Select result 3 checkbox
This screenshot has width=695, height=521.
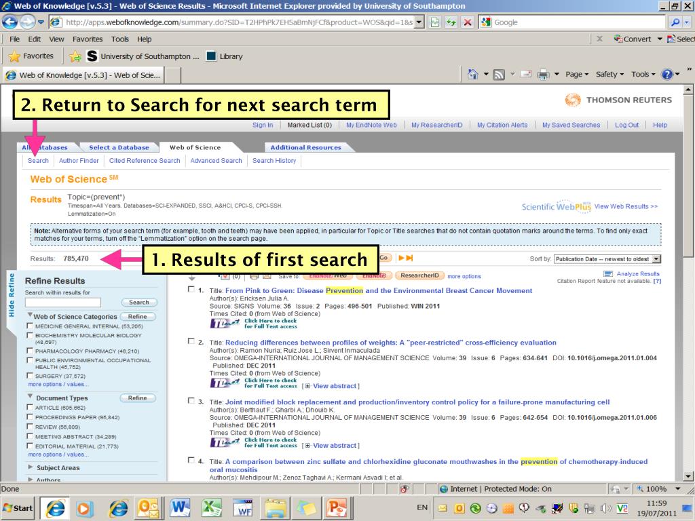coord(191,400)
